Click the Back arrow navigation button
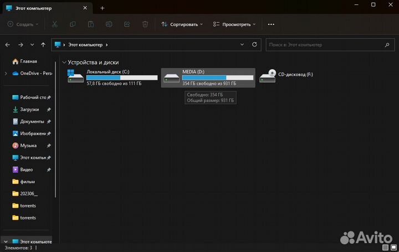The width and height of the screenshot is (399, 252). [7, 44]
